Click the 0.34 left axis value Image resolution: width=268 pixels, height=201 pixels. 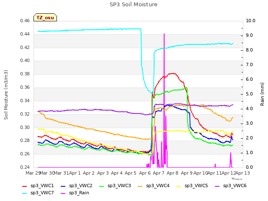[x=25, y=100]
